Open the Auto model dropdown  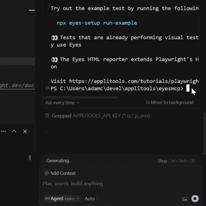[x=92, y=199]
